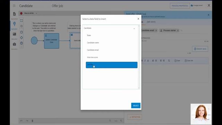
Task: Click the first alignment icon after Underline
Action: click(x=153, y=61)
